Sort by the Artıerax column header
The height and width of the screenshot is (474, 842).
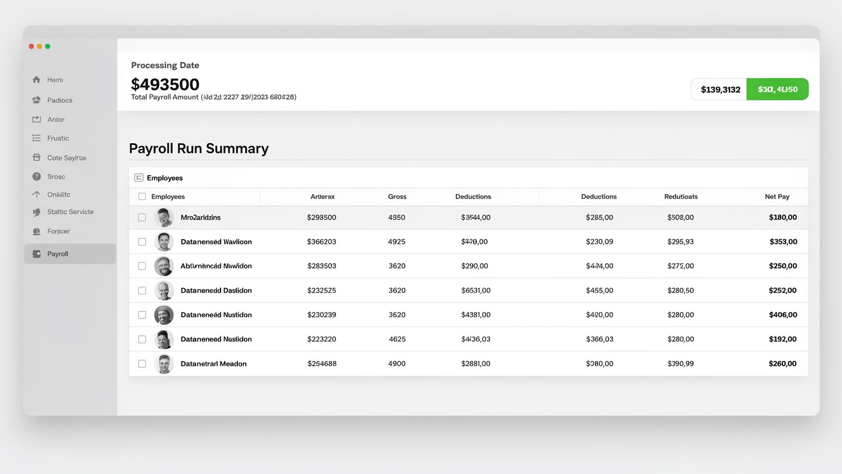click(322, 197)
